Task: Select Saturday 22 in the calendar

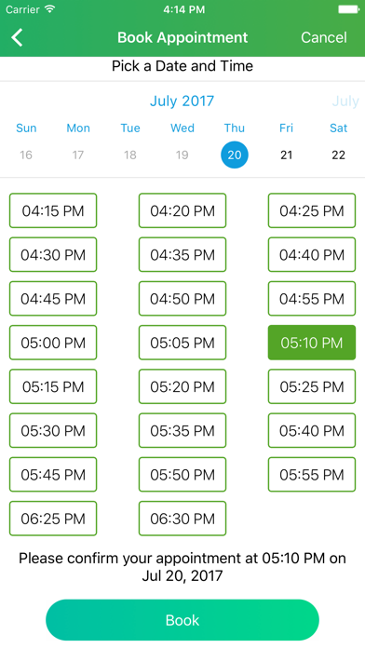Action: [x=339, y=155]
